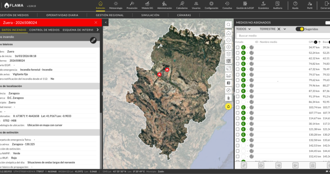Image resolution: width=330 pixels, height=174 pixels.
Task: Open the compass tool on the map
Action: (228, 90)
